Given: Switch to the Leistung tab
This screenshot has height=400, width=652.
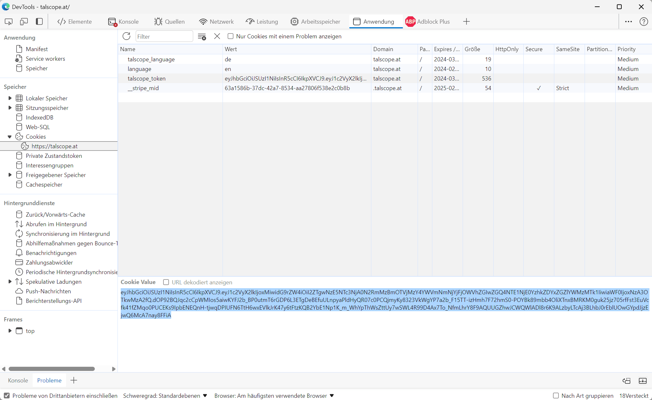Looking at the screenshot, I should [x=262, y=21].
